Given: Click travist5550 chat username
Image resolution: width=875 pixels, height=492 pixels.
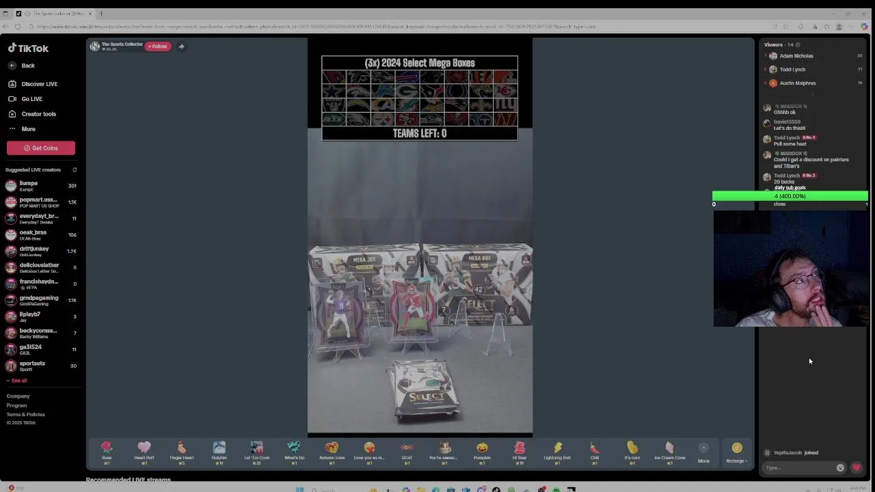Looking at the screenshot, I should tap(787, 122).
